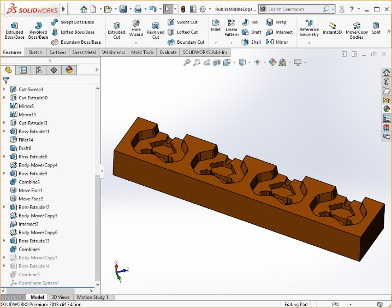Switch to the Sketch tab
392x308 pixels.
click(x=35, y=52)
